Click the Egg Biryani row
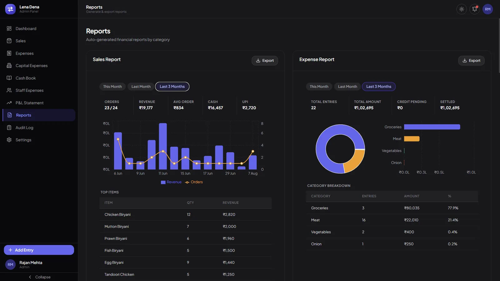Image resolution: width=500 pixels, height=281 pixels. (186, 263)
